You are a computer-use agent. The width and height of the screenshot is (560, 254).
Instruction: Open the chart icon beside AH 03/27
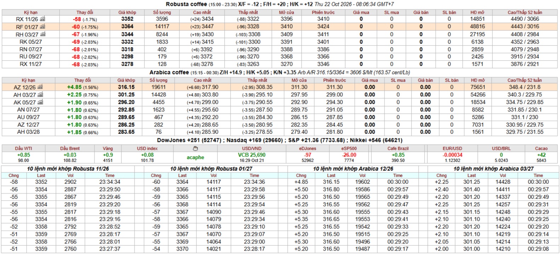coord(40,94)
